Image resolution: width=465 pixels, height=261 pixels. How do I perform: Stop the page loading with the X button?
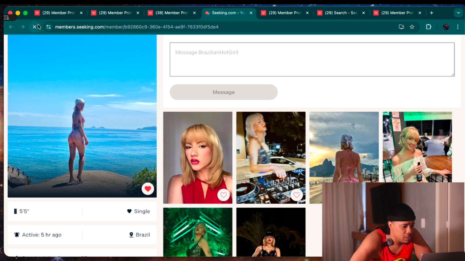click(x=35, y=27)
